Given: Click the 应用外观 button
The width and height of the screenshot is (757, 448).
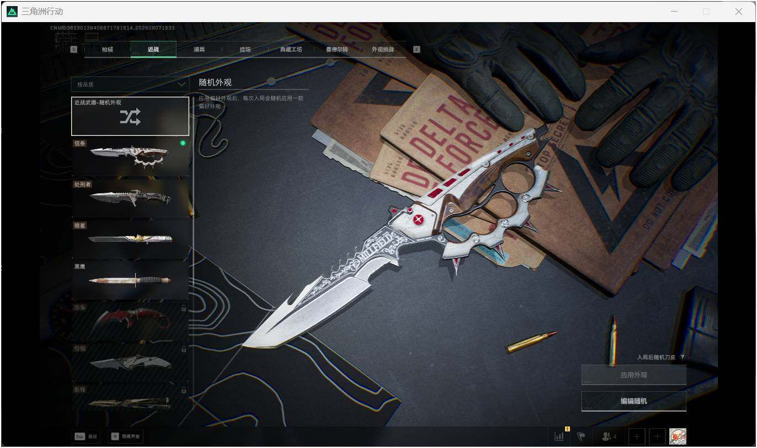Looking at the screenshot, I should tap(634, 375).
